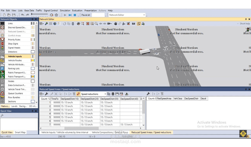Image resolution: width=251 pixels, height=147 pixels.
Task: Click the Levels tab
Action: click(x=14, y=106)
